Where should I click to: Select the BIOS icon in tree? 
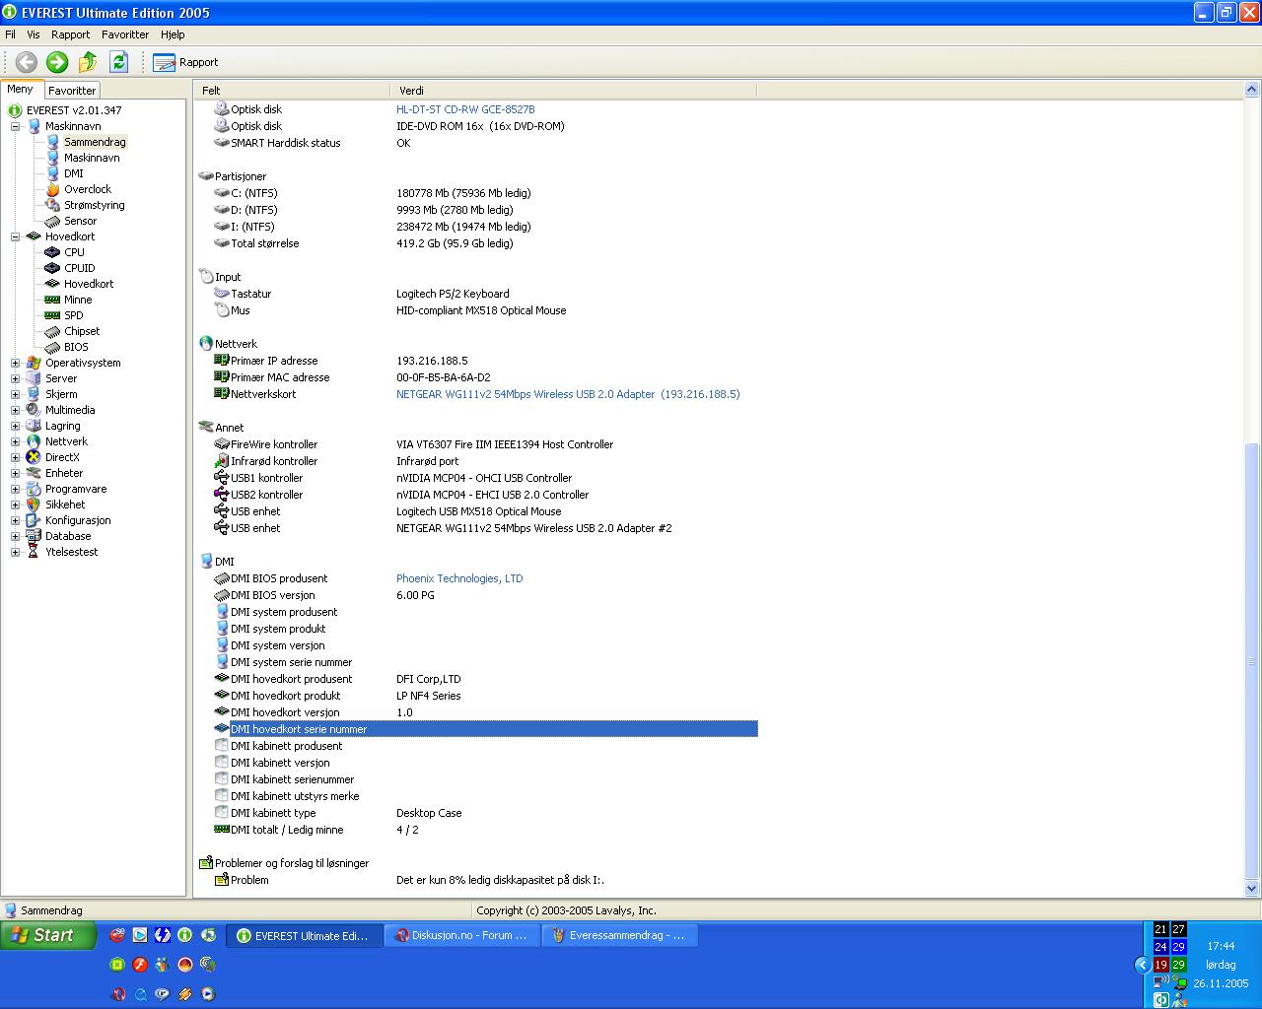tap(53, 347)
